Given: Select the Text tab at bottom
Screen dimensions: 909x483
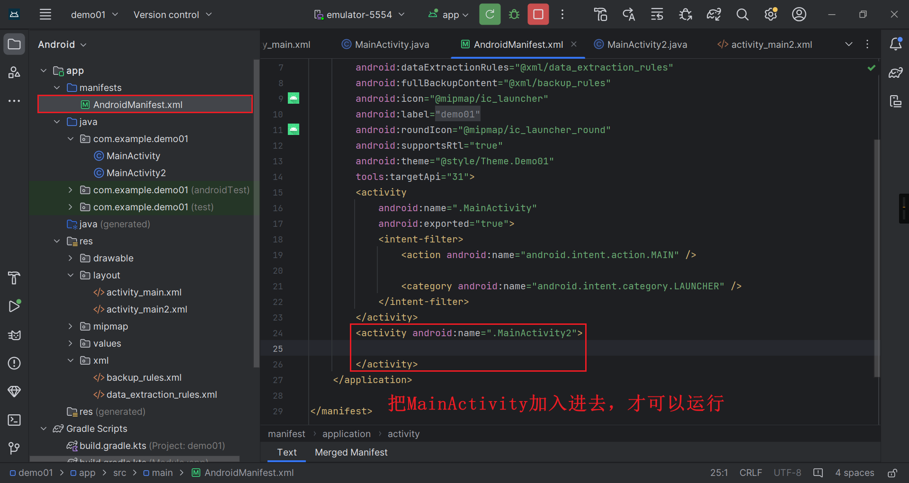Looking at the screenshot, I should (287, 452).
